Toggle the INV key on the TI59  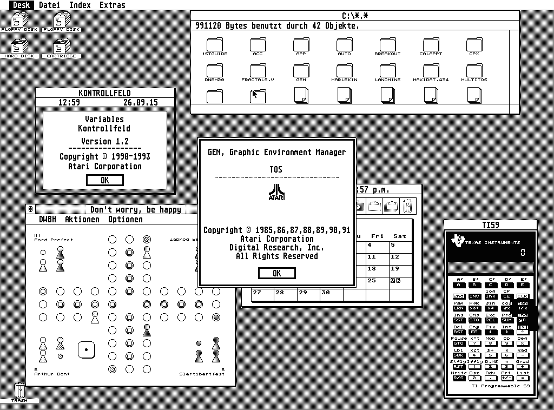pos(474,296)
